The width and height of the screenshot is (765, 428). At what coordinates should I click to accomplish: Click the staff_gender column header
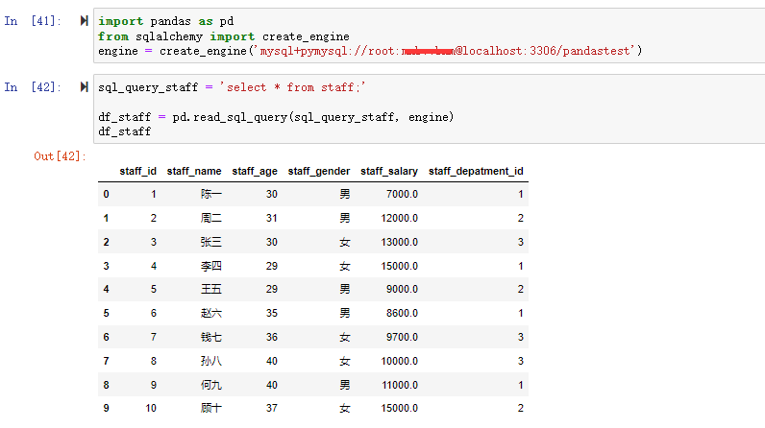[318, 172]
